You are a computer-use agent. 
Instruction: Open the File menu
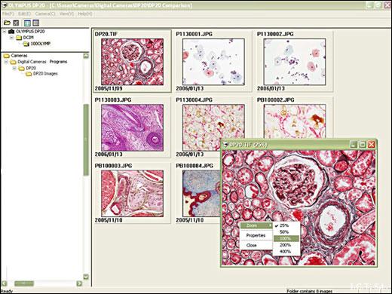(x=8, y=14)
